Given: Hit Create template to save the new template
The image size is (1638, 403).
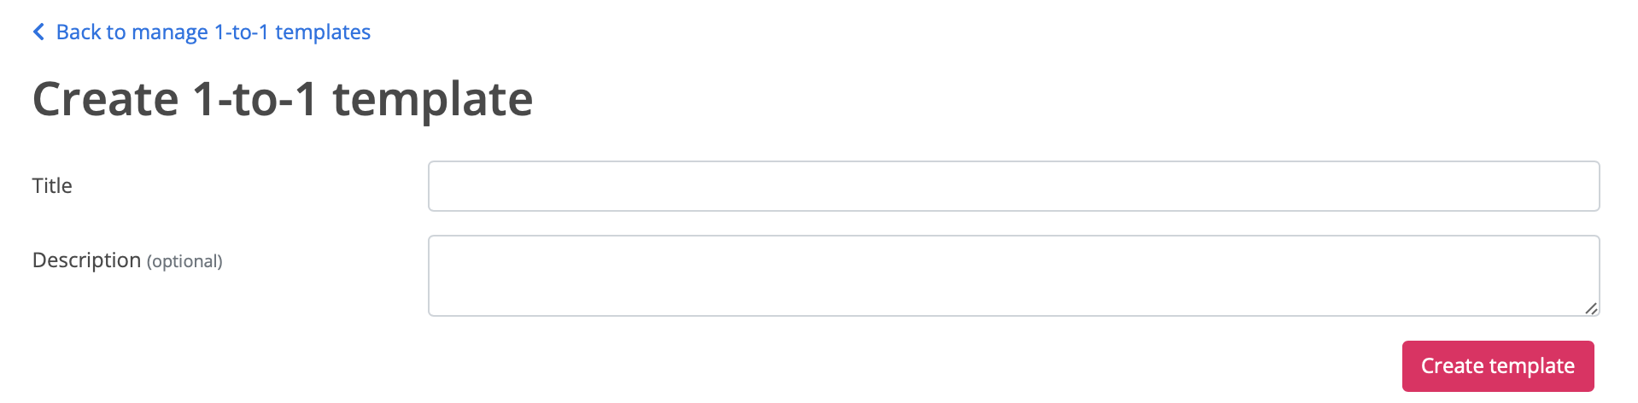Looking at the screenshot, I should click(x=1497, y=366).
